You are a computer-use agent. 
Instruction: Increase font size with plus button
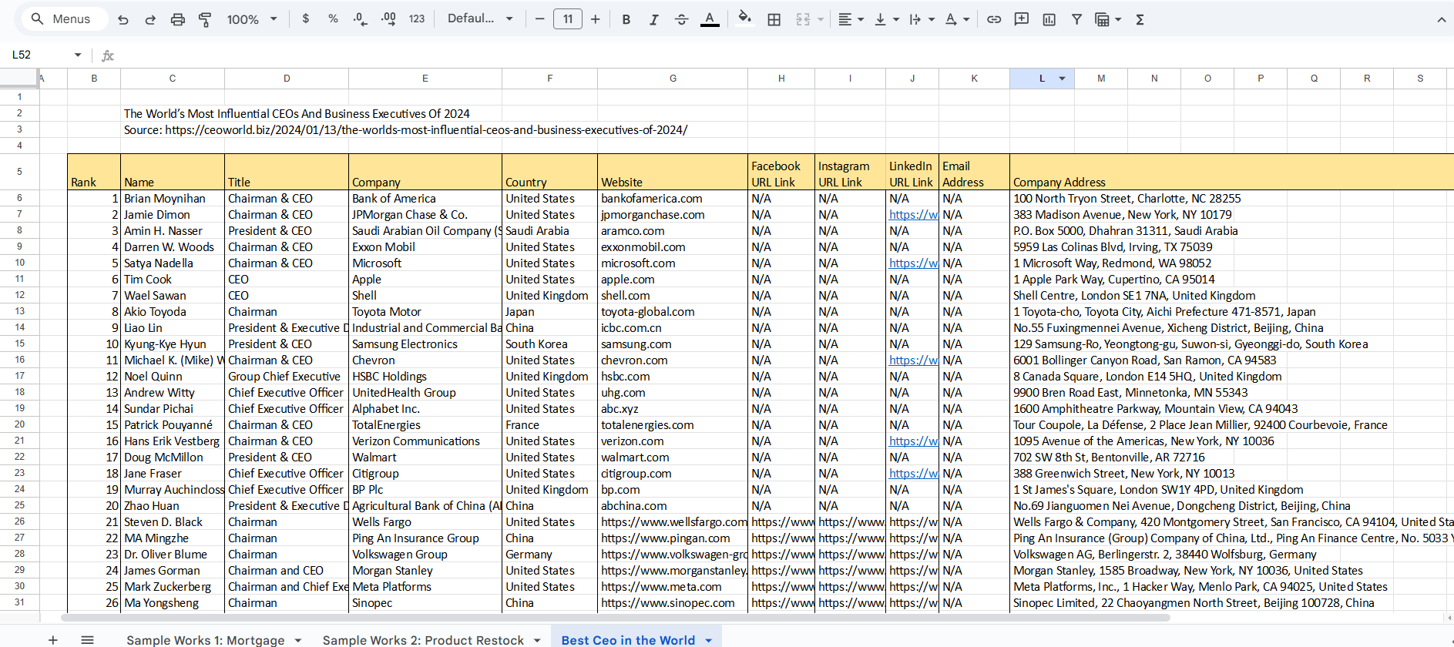pos(596,19)
